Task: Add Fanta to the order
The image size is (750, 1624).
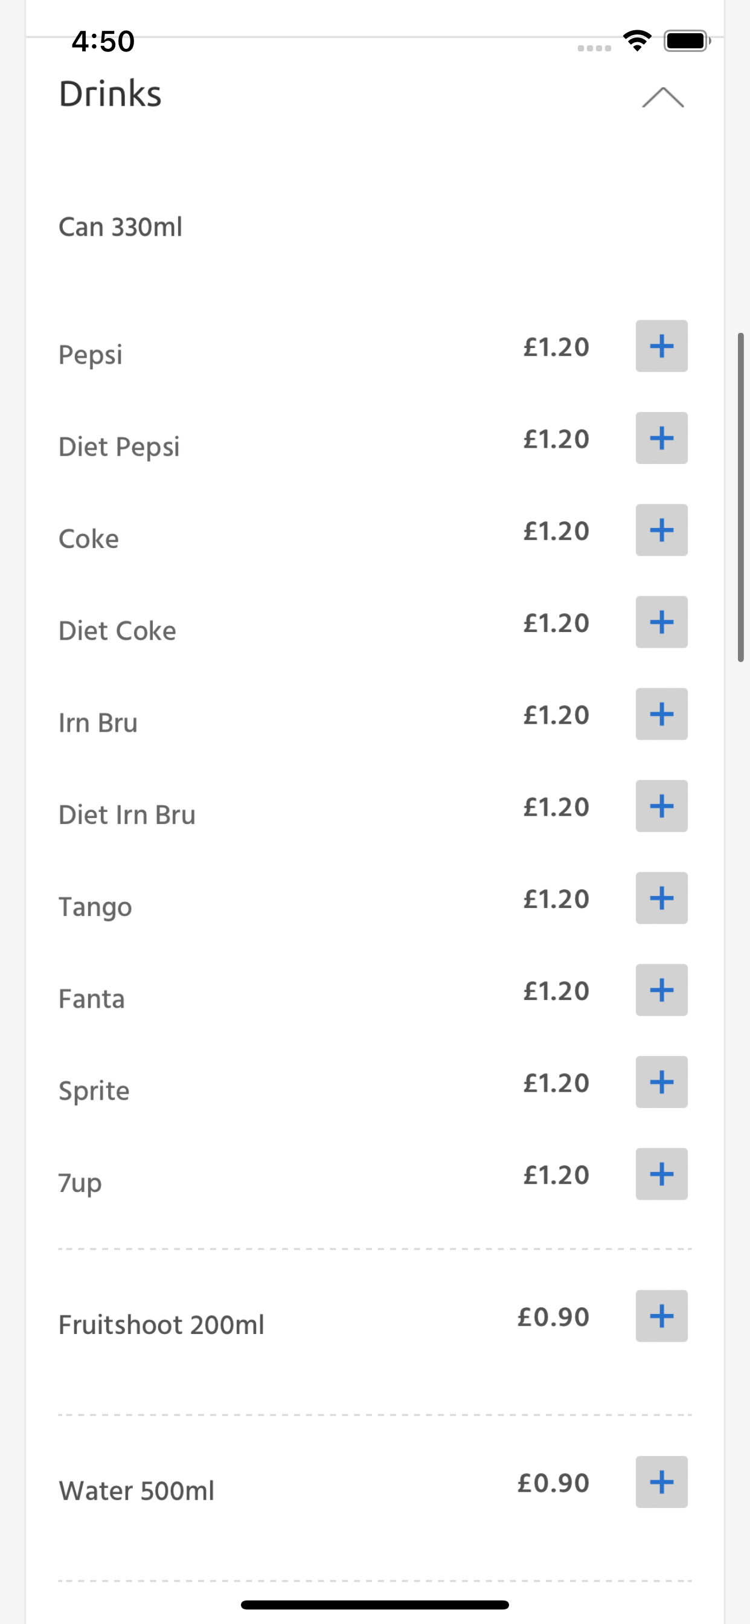Action: pyautogui.click(x=661, y=990)
